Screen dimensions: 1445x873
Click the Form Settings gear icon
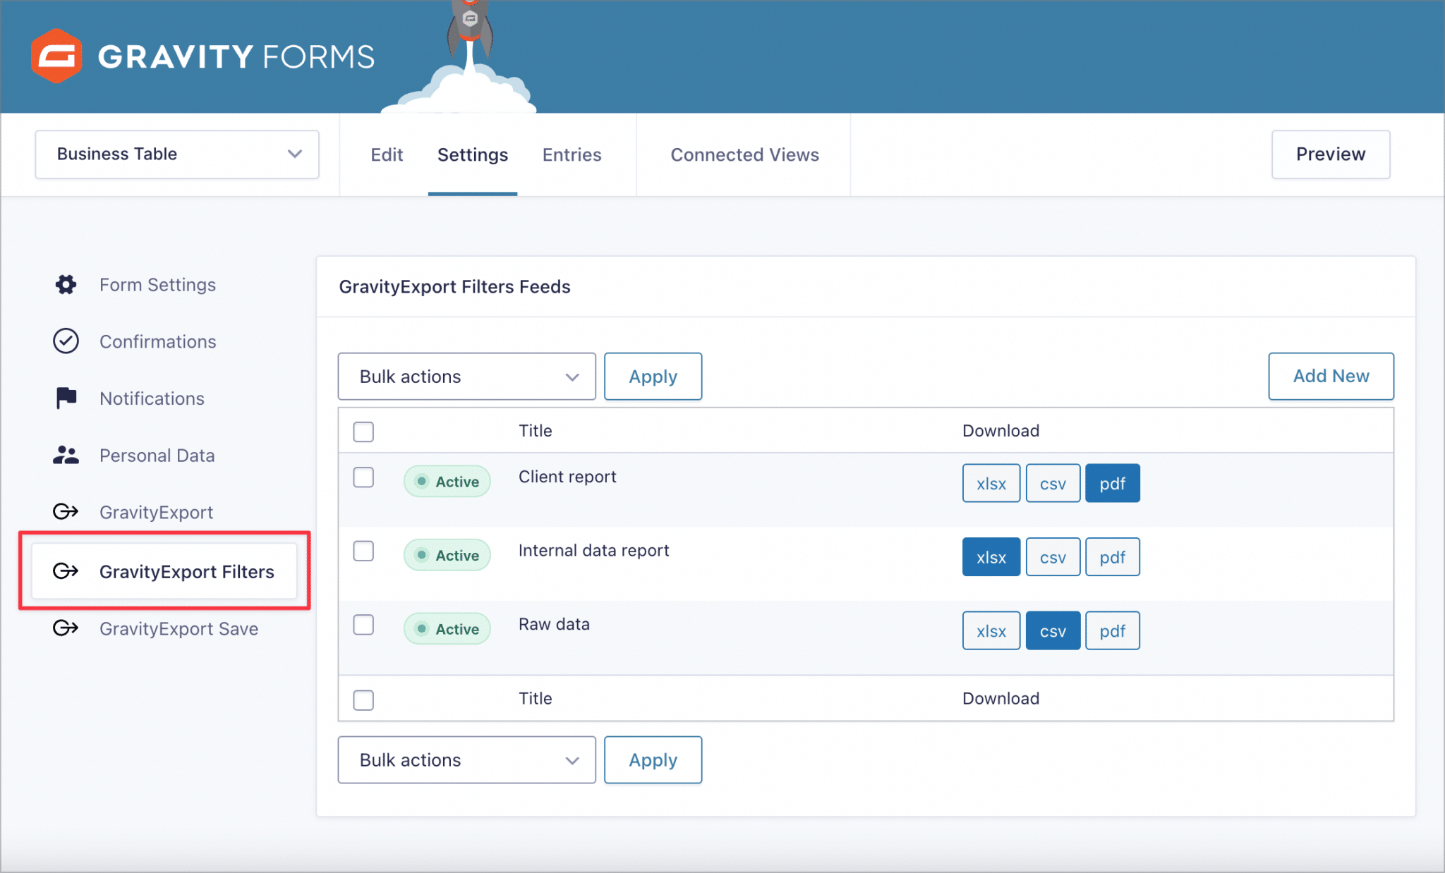click(66, 285)
